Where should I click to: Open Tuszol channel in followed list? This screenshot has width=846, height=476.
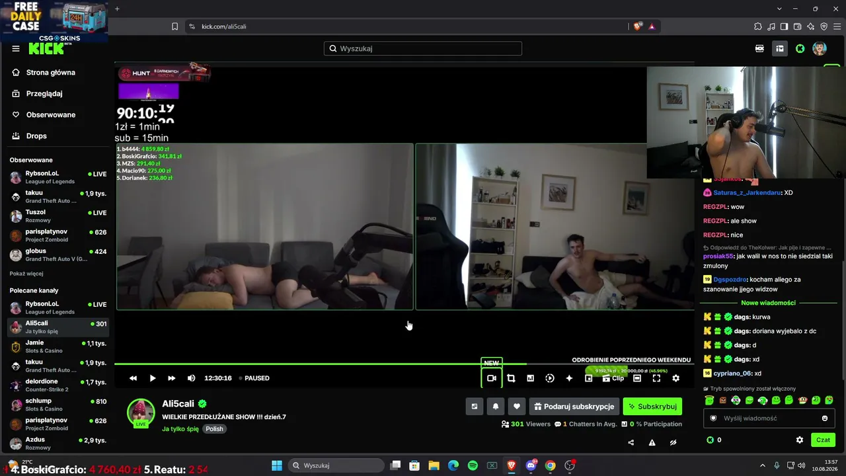click(x=58, y=216)
